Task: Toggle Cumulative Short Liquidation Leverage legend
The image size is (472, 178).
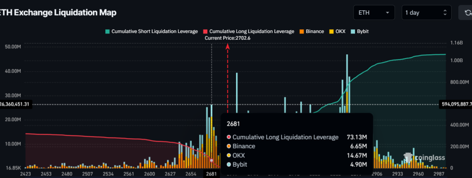Action: click(x=152, y=31)
